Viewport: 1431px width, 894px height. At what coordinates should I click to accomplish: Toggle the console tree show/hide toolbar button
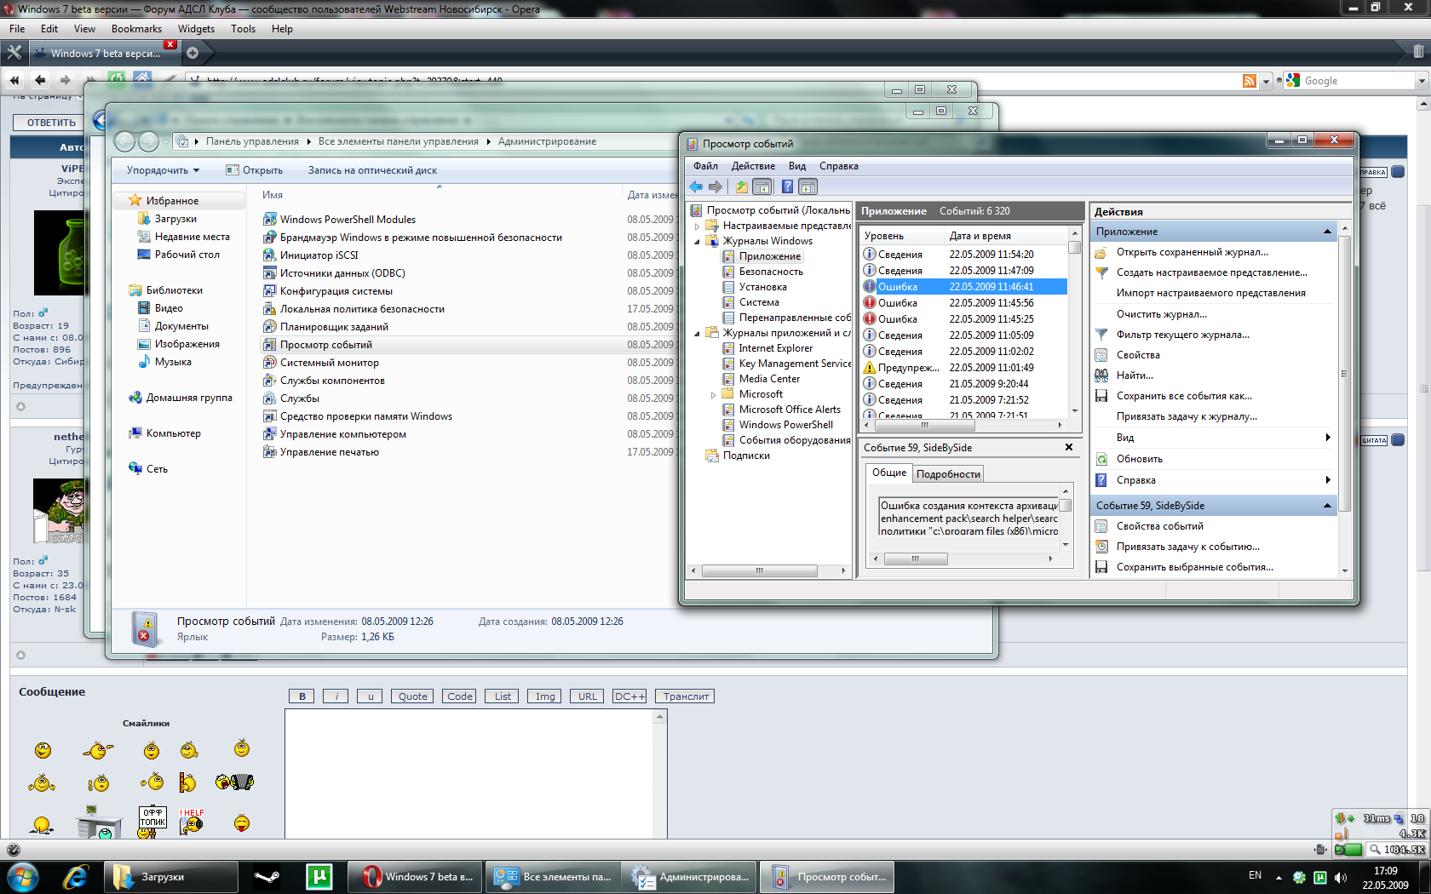762,186
